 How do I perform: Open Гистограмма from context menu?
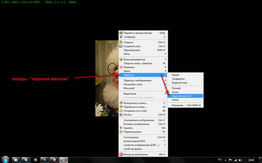click(143, 137)
